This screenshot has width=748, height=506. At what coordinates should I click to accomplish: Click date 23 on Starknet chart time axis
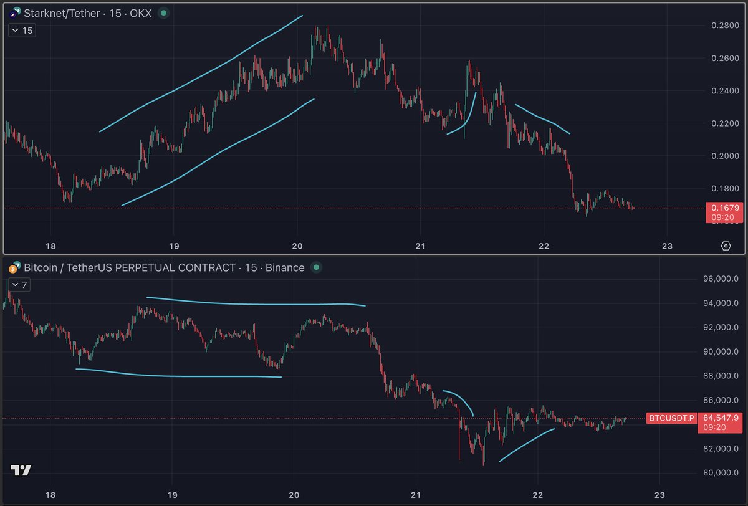pyautogui.click(x=667, y=246)
